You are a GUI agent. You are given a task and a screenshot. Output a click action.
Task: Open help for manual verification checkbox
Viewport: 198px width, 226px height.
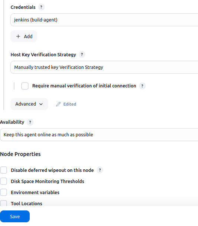click(142, 86)
